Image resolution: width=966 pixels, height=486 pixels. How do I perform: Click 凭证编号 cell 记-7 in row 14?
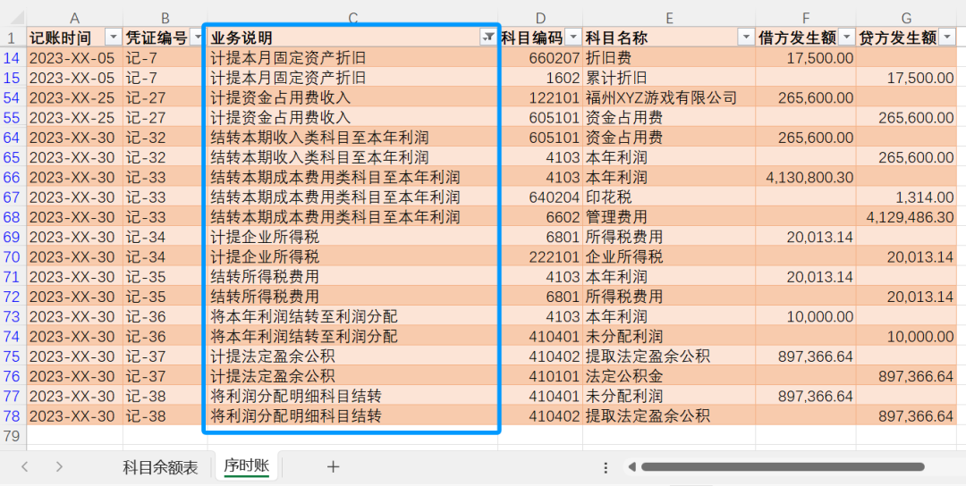point(165,58)
